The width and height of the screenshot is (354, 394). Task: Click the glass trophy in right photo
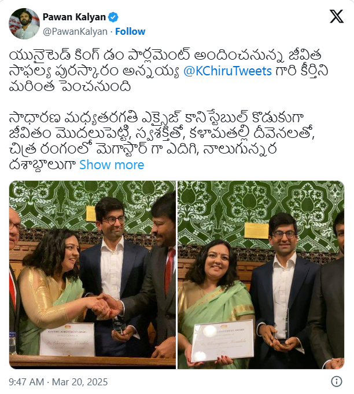pos(282,327)
